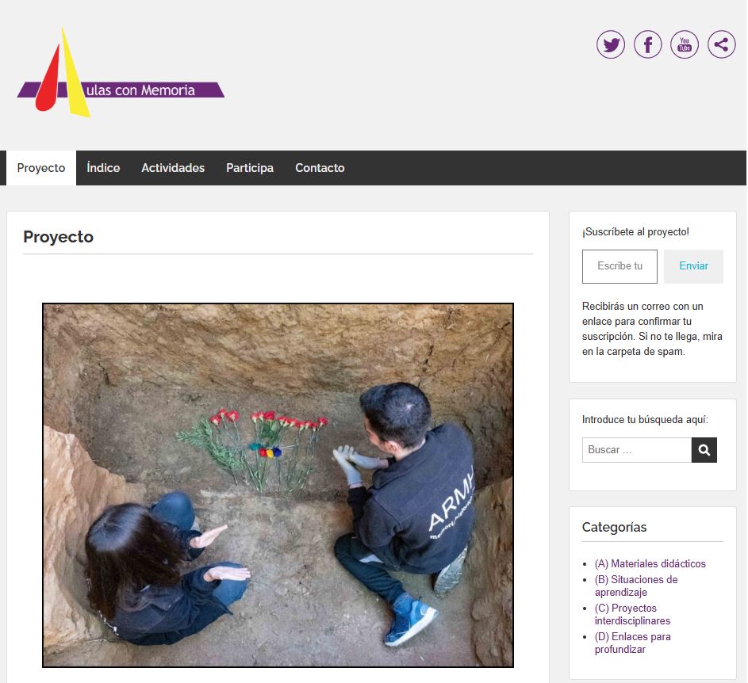
Task: Click the Enviar subscription button
Action: tap(693, 266)
